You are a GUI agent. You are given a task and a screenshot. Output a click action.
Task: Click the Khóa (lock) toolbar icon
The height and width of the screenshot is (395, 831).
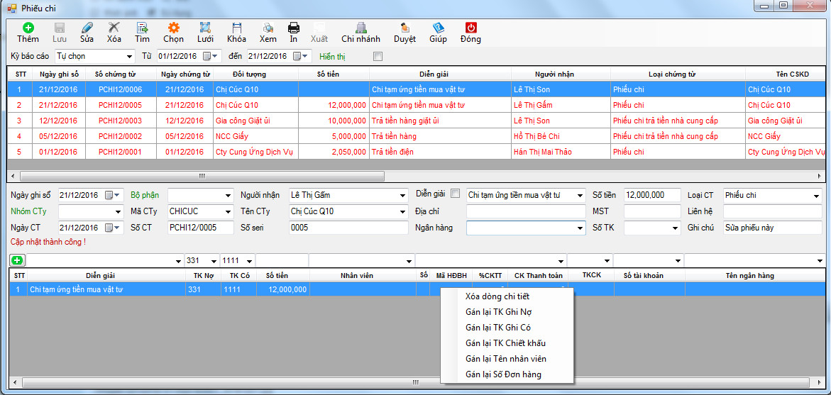pyautogui.click(x=236, y=28)
